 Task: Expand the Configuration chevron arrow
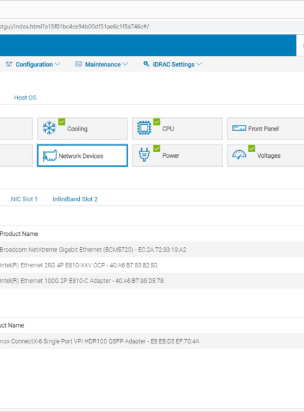click(x=58, y=64)
